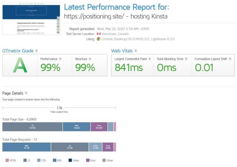Click the Largest Contentful Paint help icon
The width and height of the screenshot is (237, 167).
(150, 59)
